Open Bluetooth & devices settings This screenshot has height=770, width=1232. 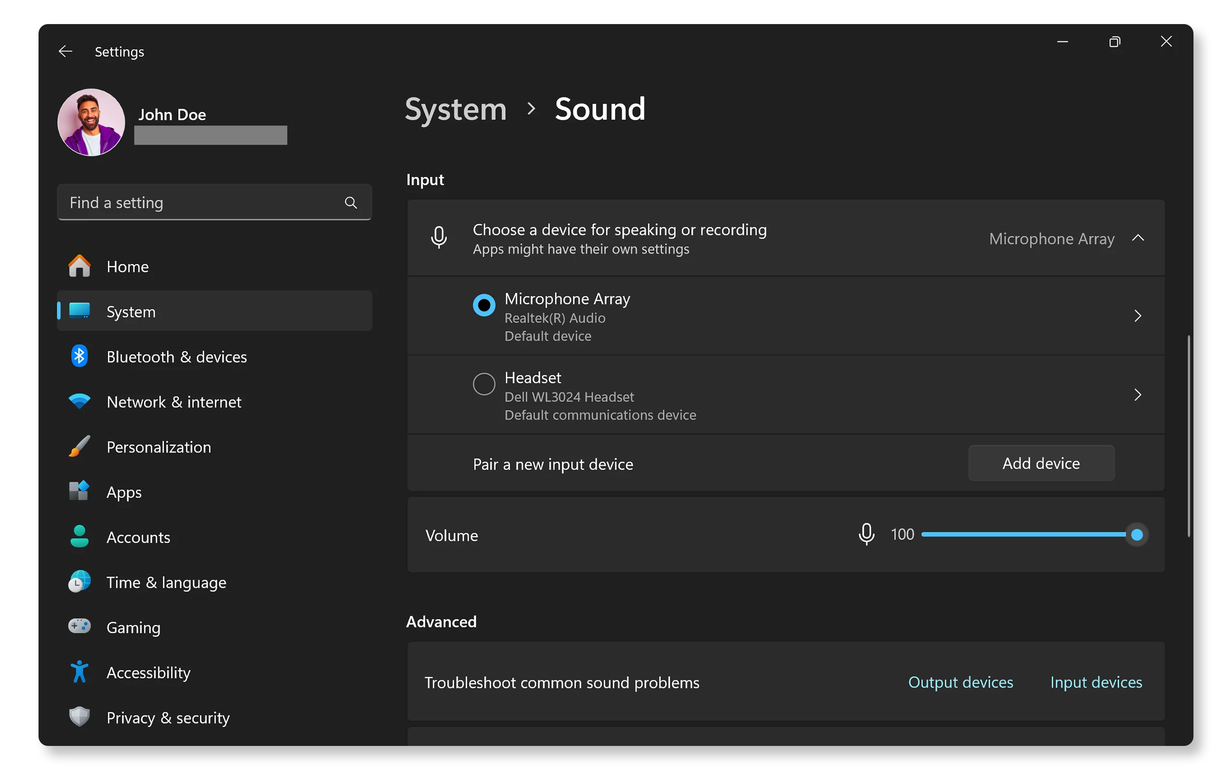214,357
